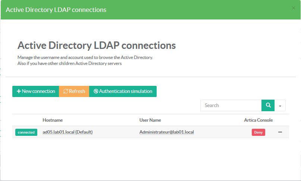301x181 pixels.
Task: Open the ad05.lab01.local (Default) hostname entry
Action: click(x=68, y=132)
